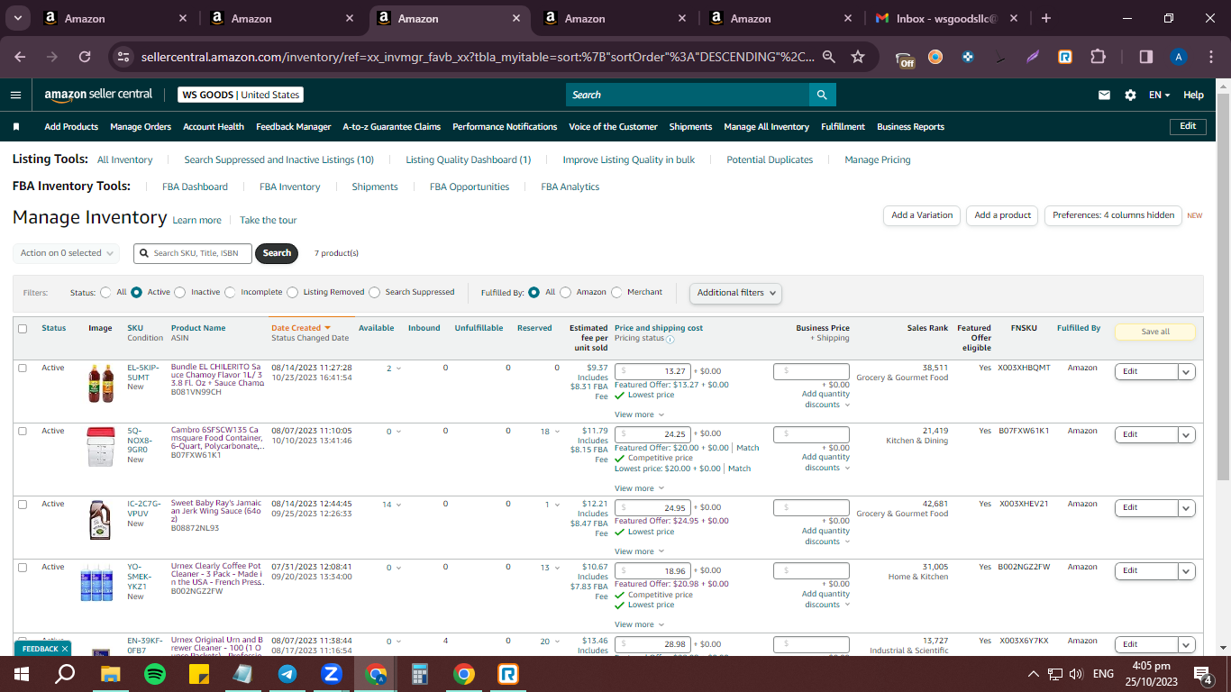Click Add a Variation button
The height and width of the screenshot is (692, 1231).
pos(922,215)
